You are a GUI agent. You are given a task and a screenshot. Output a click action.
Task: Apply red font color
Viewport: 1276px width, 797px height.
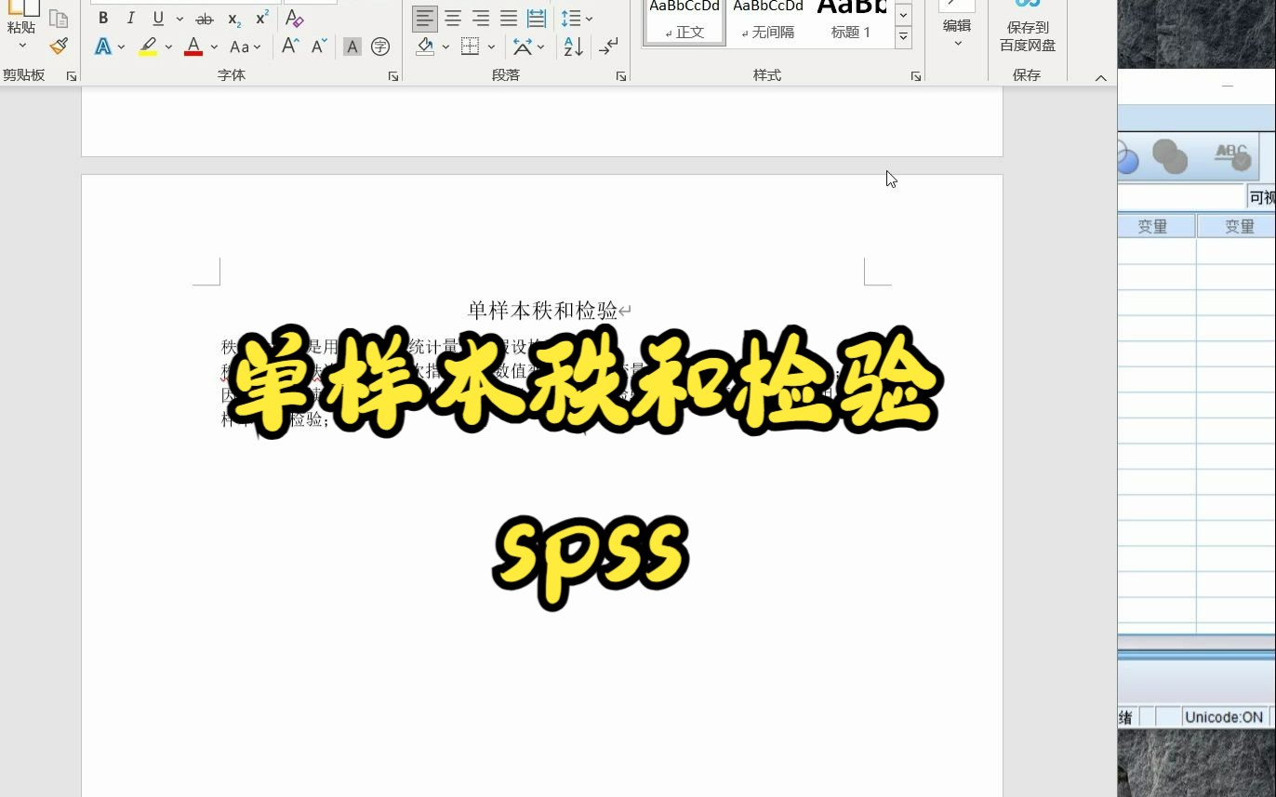tap(193, 46)
